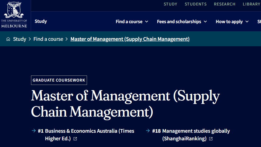The width and height of the screenshot is (261, 147).
Task: Select the RESEARCH top navigation item
Action: [224, 4]
